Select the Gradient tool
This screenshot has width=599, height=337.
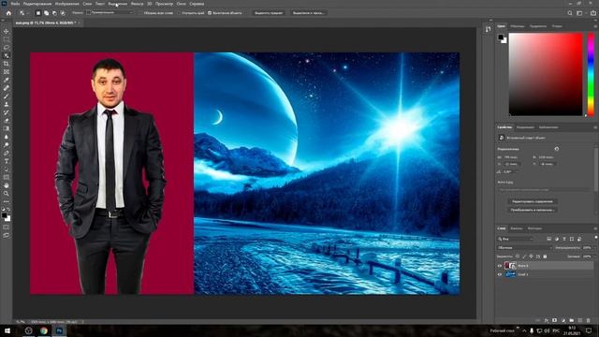pos(7,129)
